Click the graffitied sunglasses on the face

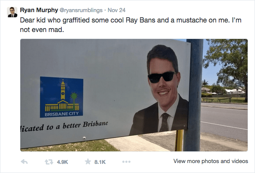click(x=162, y=77)
